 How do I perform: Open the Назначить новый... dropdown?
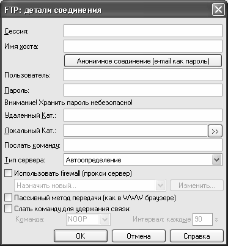pos(90,186)
